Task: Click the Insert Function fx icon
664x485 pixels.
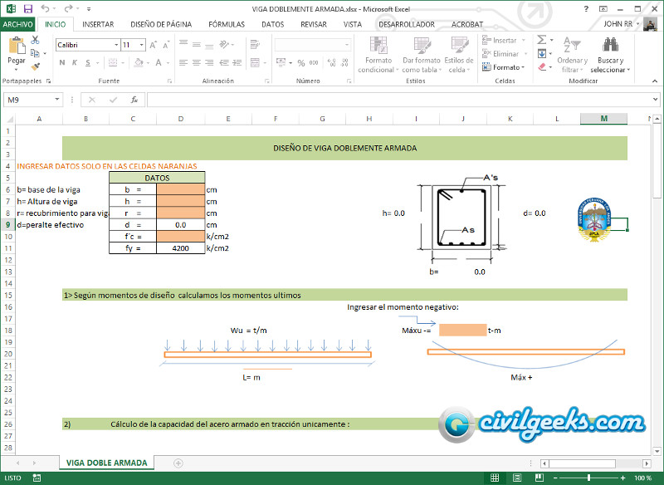Action: pos(134,100)
